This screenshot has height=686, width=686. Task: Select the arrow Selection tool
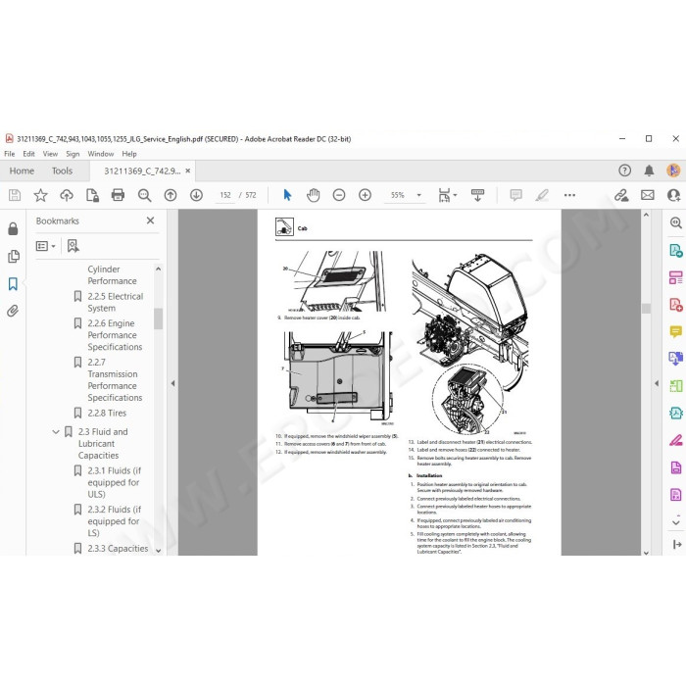pyautogui.click(x=287, y=195)
